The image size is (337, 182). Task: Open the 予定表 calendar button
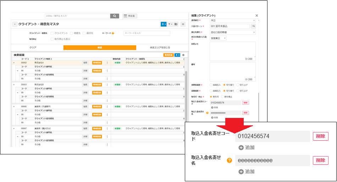point(130,16)
